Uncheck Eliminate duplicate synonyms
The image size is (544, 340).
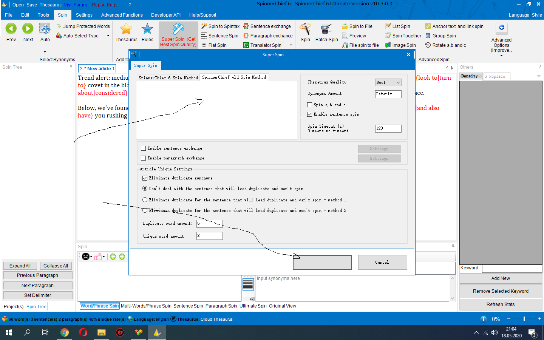145,178
